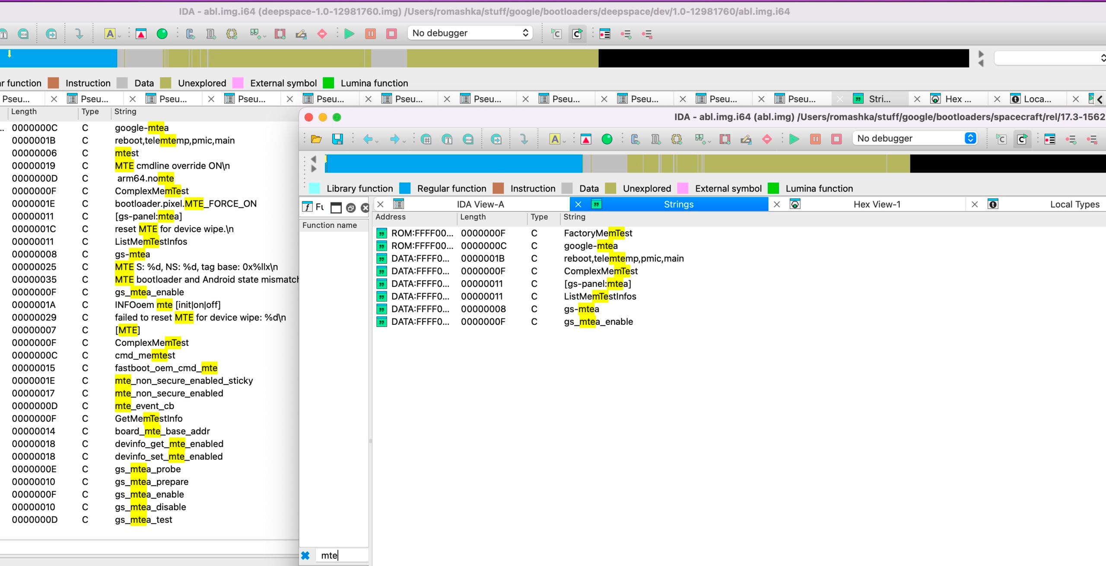The height and width of the screenshot is (566, 1106).
Task: Sort by the 'Address' column header in the front Strings view
Action: coord(415,217)
